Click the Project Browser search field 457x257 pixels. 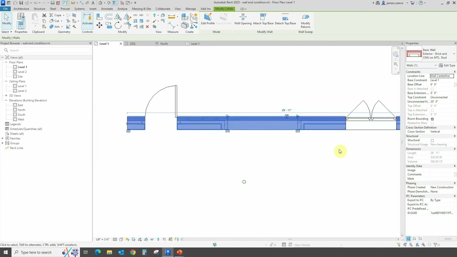tap(46, 50)
